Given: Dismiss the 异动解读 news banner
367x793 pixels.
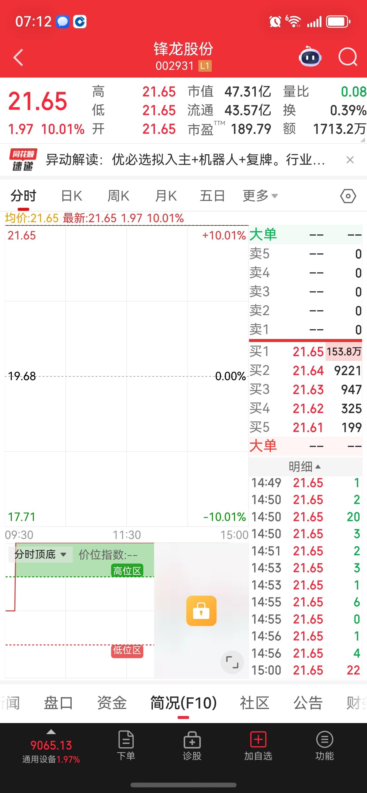Looking at the screenshot, I should click(350, 160).
